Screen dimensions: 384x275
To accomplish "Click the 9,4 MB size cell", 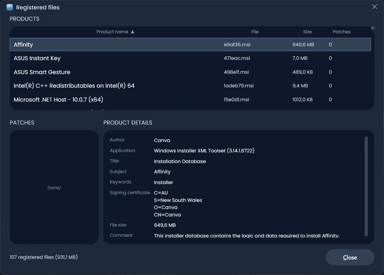I will [x=300, y=86].
